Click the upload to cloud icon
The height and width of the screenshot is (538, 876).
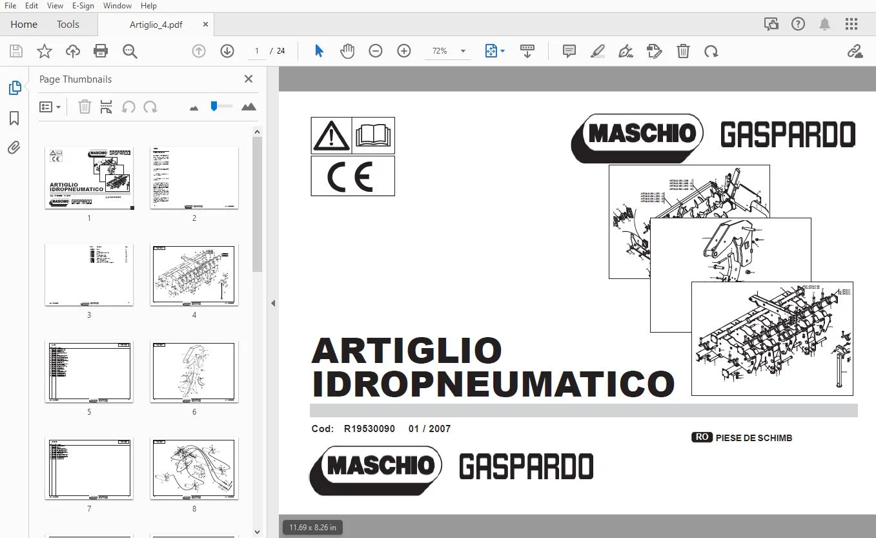tap(73, 51)
